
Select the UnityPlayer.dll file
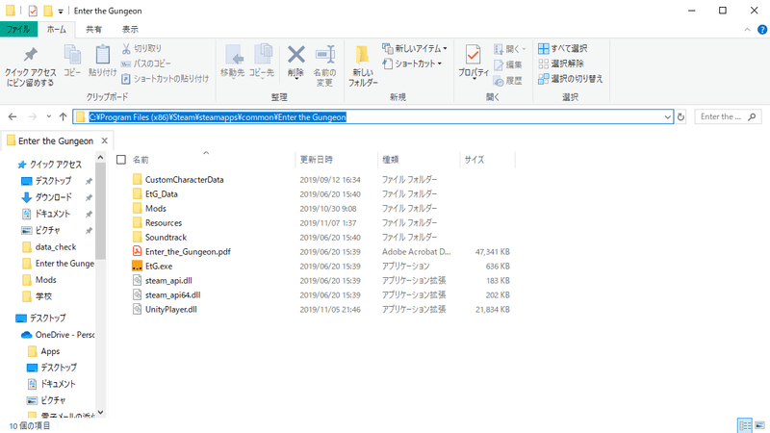165,309
